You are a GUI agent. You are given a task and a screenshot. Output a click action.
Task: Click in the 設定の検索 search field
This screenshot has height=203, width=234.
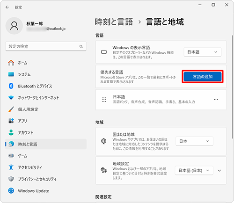coord(46,46)
